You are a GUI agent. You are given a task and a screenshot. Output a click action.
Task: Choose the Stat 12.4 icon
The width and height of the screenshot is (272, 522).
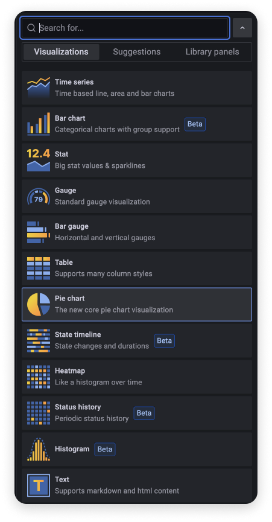coord(39,160)
